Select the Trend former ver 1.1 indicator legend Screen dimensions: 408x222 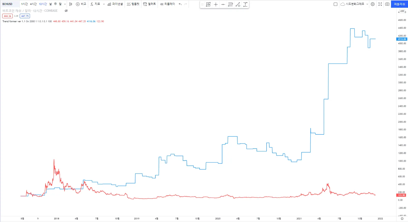coord(27,21)
